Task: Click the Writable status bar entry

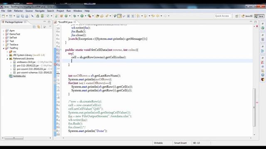Action: [158, 143]
